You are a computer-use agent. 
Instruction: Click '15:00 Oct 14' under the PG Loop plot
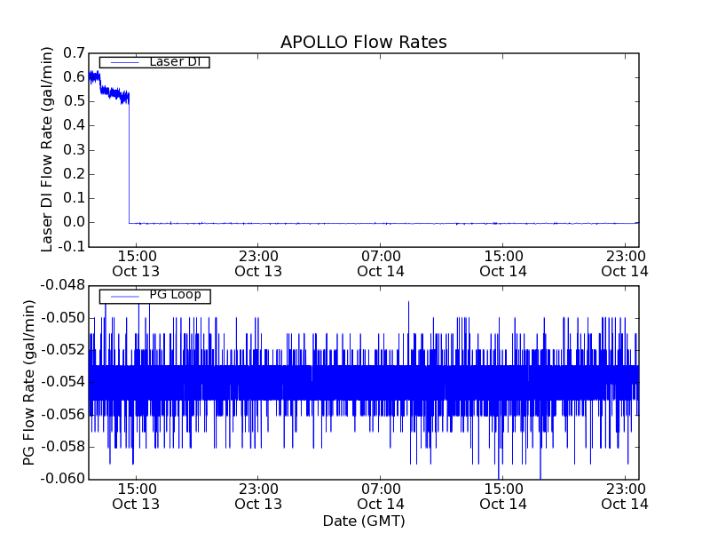[503, 497]
